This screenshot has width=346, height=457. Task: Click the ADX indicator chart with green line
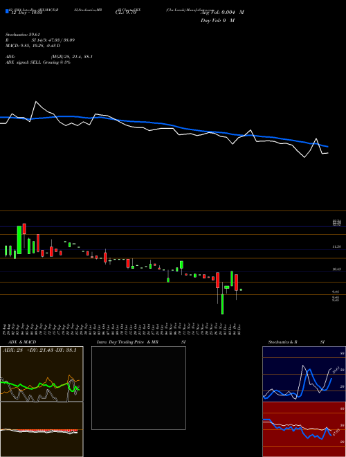tap(42, 374)
